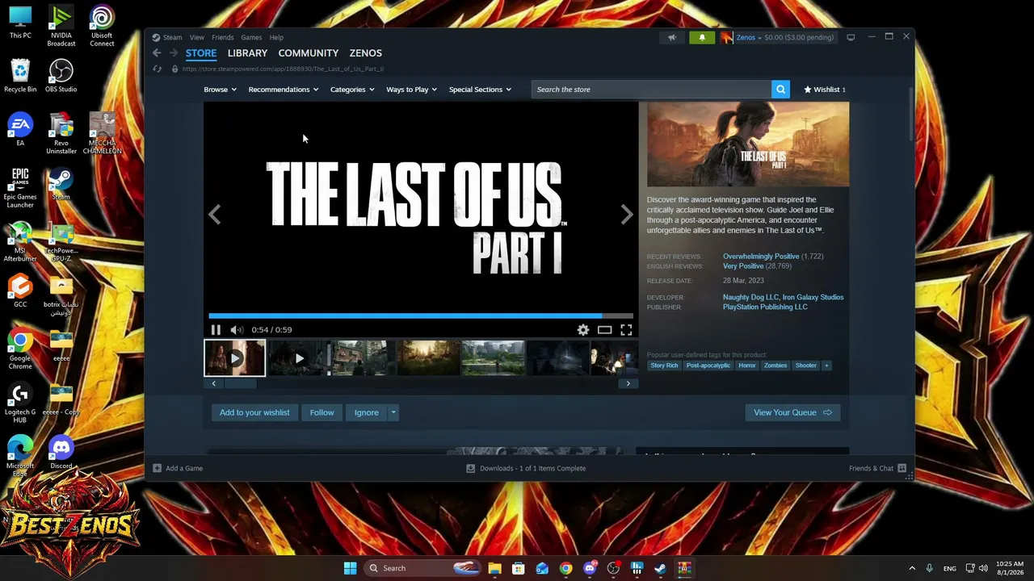Pause the trailer video

point(216,329)
